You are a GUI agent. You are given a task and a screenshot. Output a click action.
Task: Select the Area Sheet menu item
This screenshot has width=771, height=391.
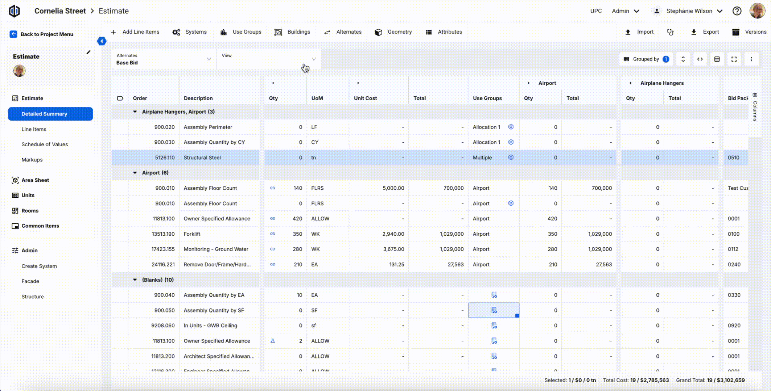[35, 180]
